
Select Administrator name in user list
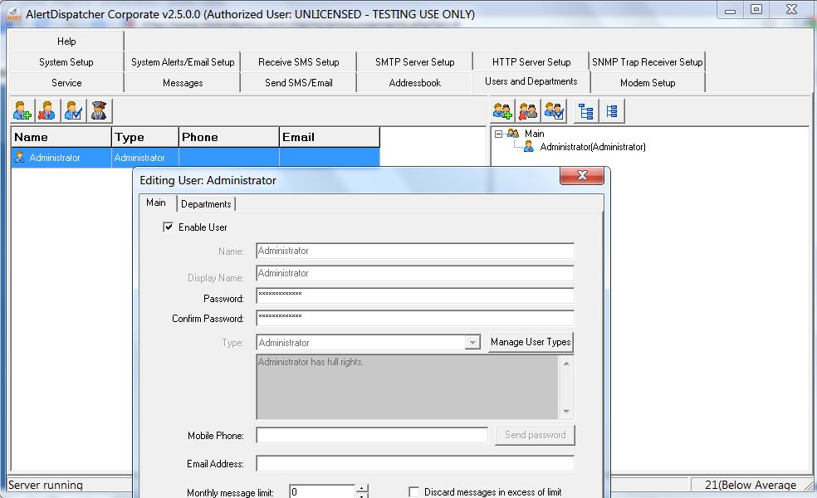click(x=55, y=158)
